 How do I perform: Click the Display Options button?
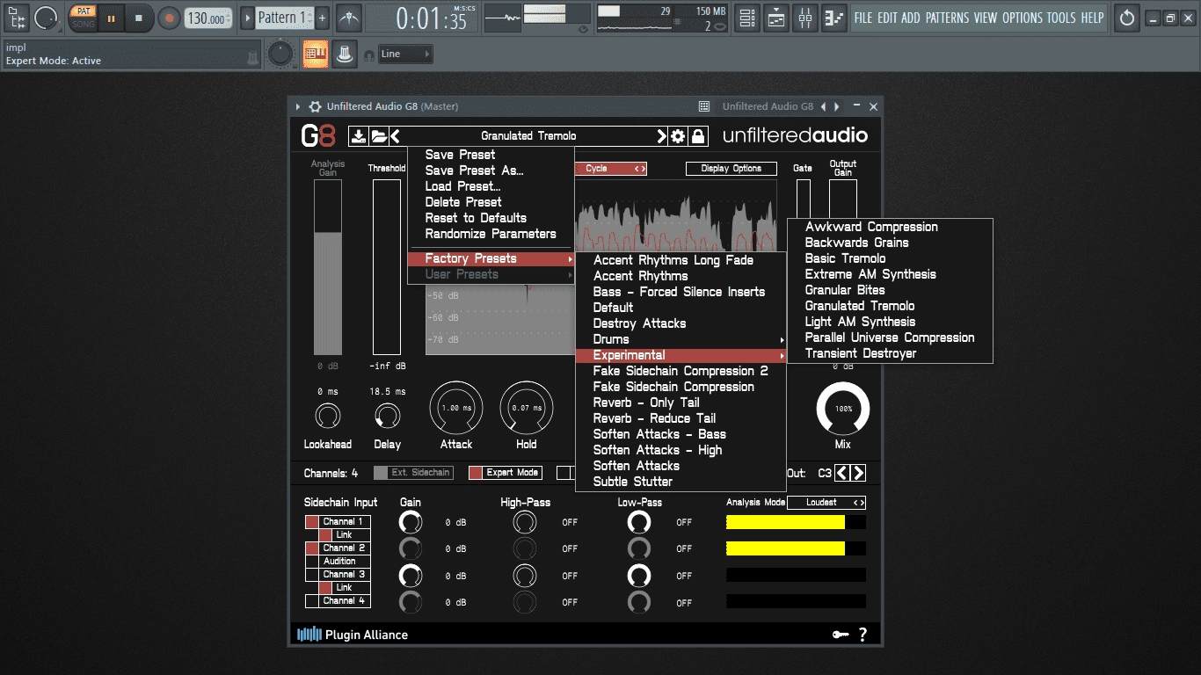[732, 169]
